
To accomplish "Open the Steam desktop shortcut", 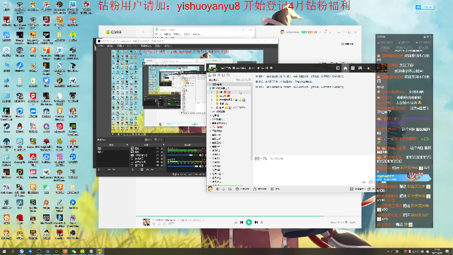I will [6, 127].
